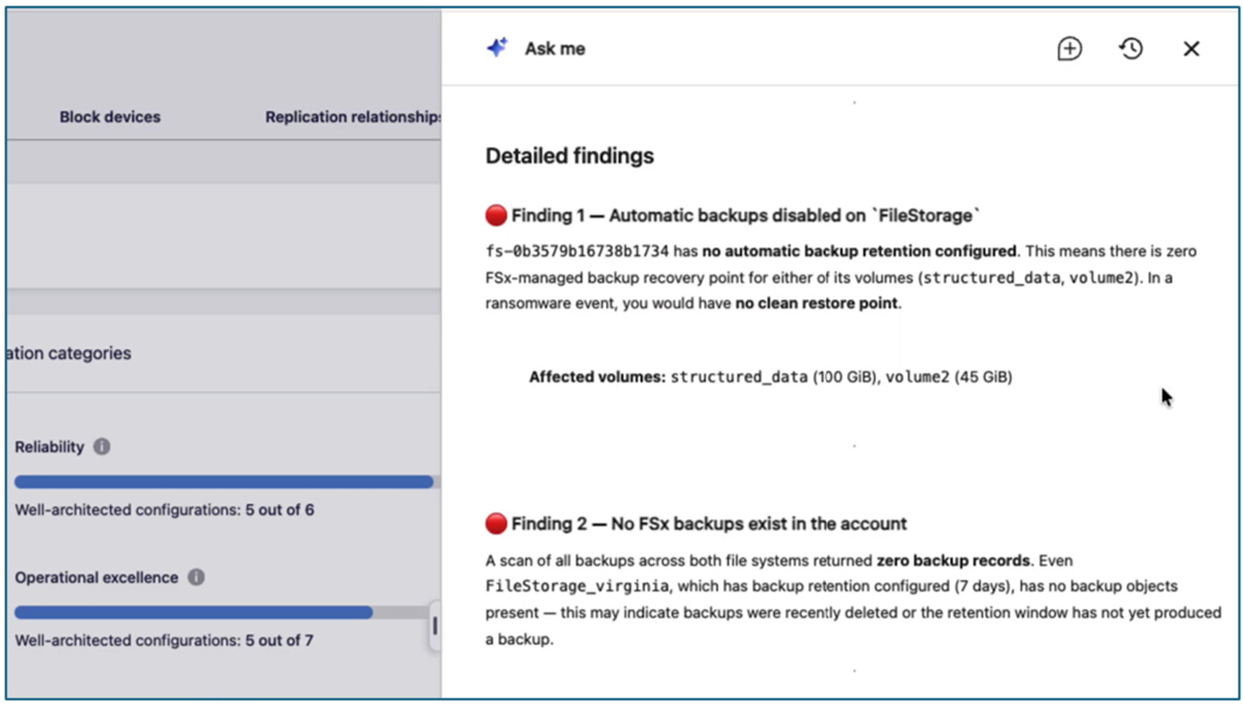1243x704 pixels.
Task: Click the Affected volumes line
Action: tap(771, 377)
